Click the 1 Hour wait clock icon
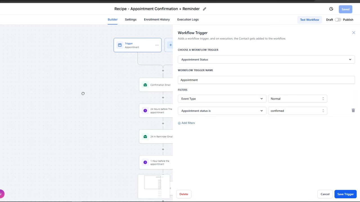The image size is (360, 202). tap(145, 162)
